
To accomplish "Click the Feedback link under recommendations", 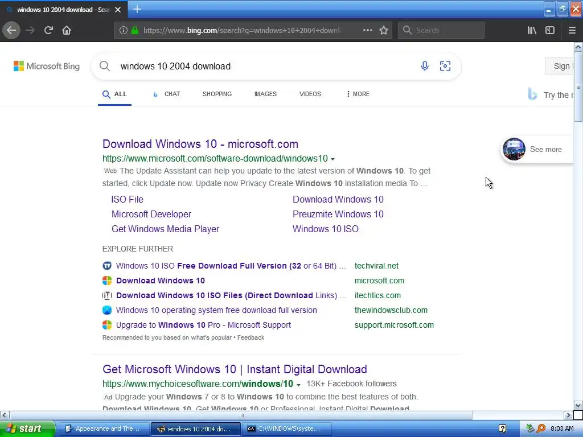I will (x=251, y=337).
